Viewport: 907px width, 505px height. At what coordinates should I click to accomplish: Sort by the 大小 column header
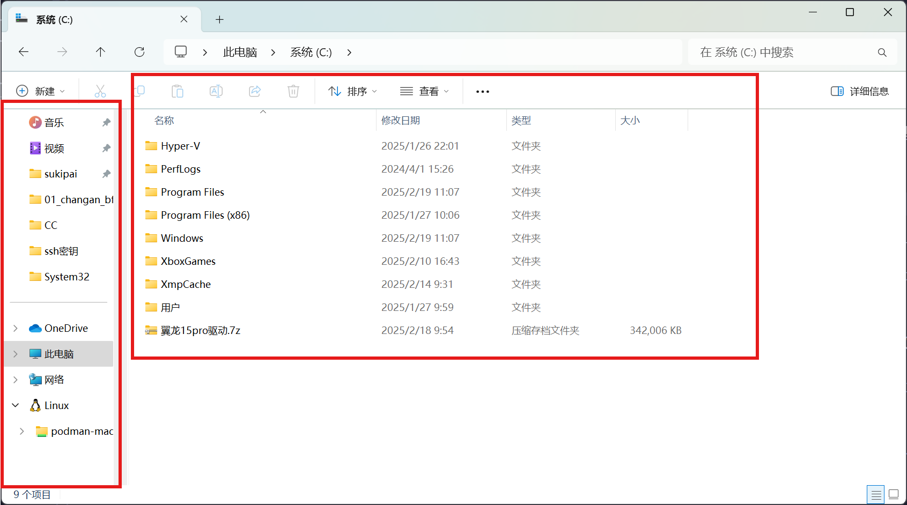652,120
